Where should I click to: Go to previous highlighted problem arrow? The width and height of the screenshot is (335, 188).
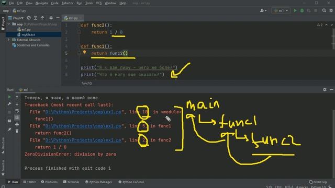click(x=326, y=25)
